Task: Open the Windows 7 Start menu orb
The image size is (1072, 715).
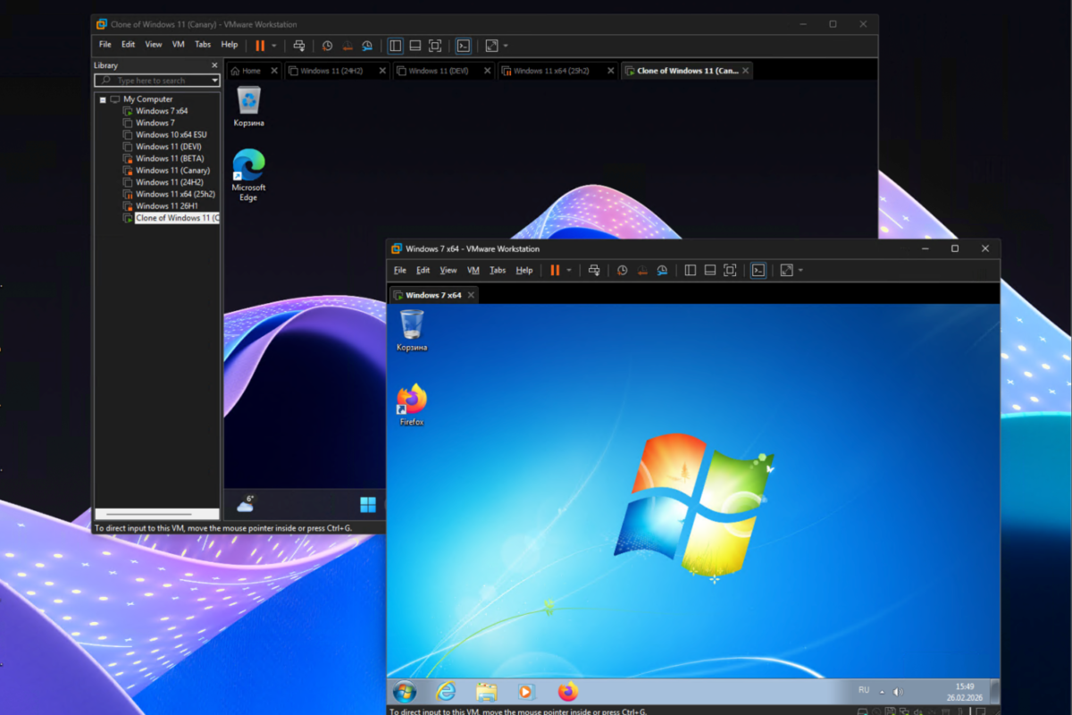Action: click(x=405, y=691)
